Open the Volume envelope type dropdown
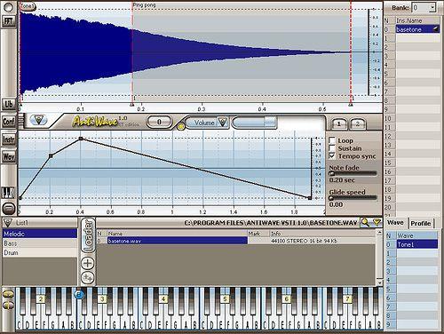This screenshot has height=334, width=444. (222, 122)
